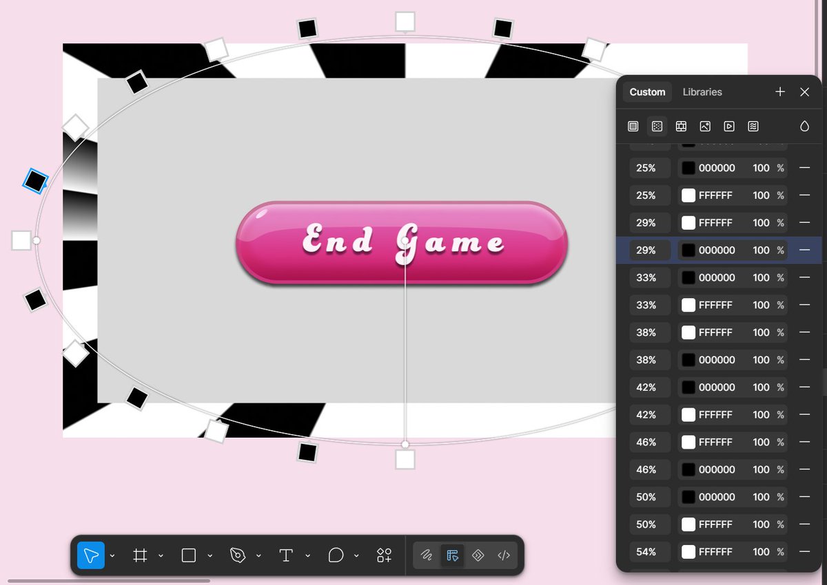Screen dimensions: 827x585
Task: Remove the 25% FFFFFF gradient stop
Action: (x=804, y=195)
